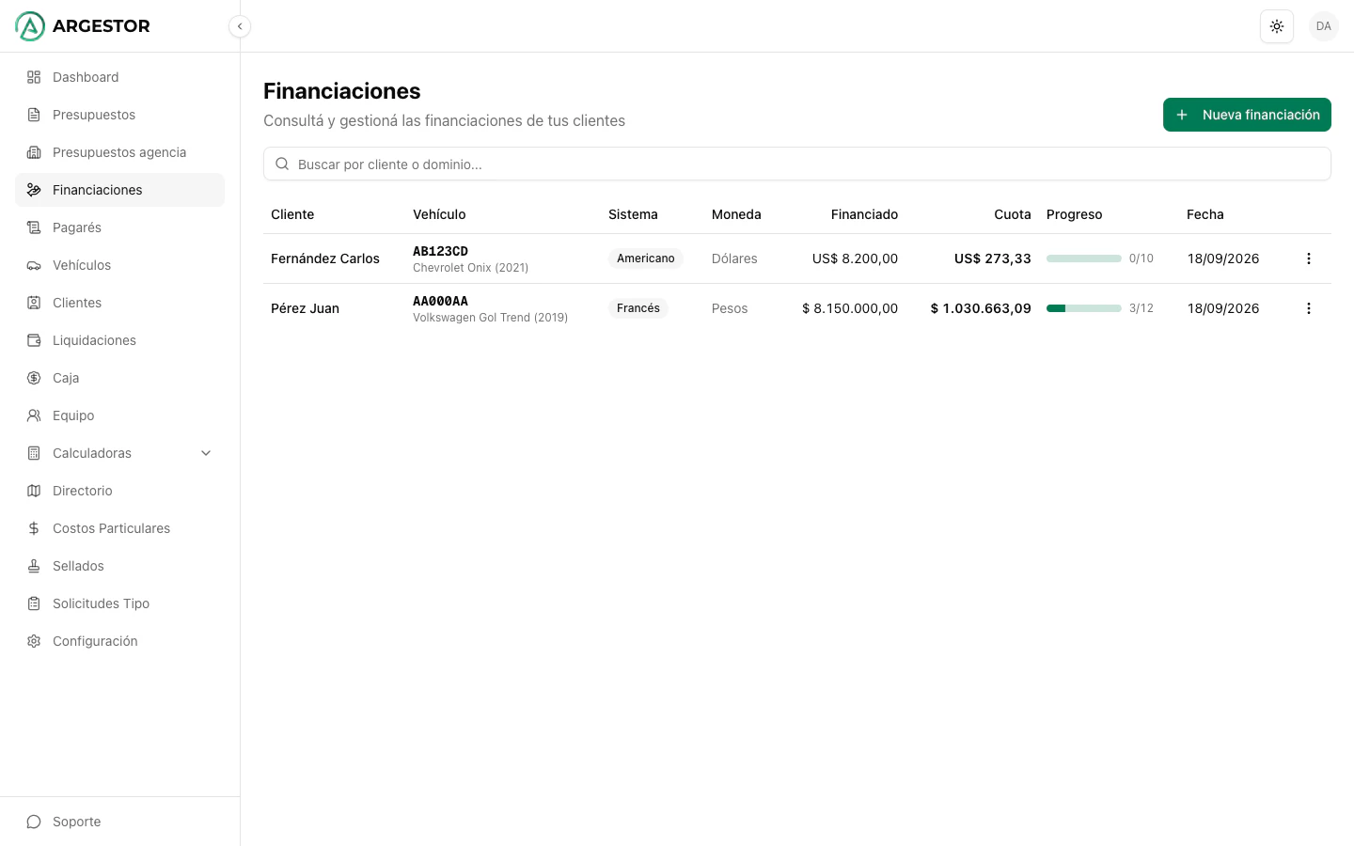Click the $ 1.030.663,09 installment amount
The image size is (1354, 846).
[x=981, y=308]
